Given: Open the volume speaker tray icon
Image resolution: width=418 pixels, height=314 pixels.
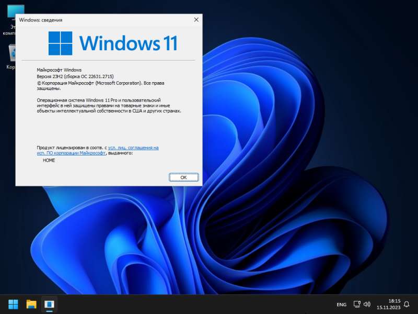Looking at the screenshot, I should [x=367, y=304].
